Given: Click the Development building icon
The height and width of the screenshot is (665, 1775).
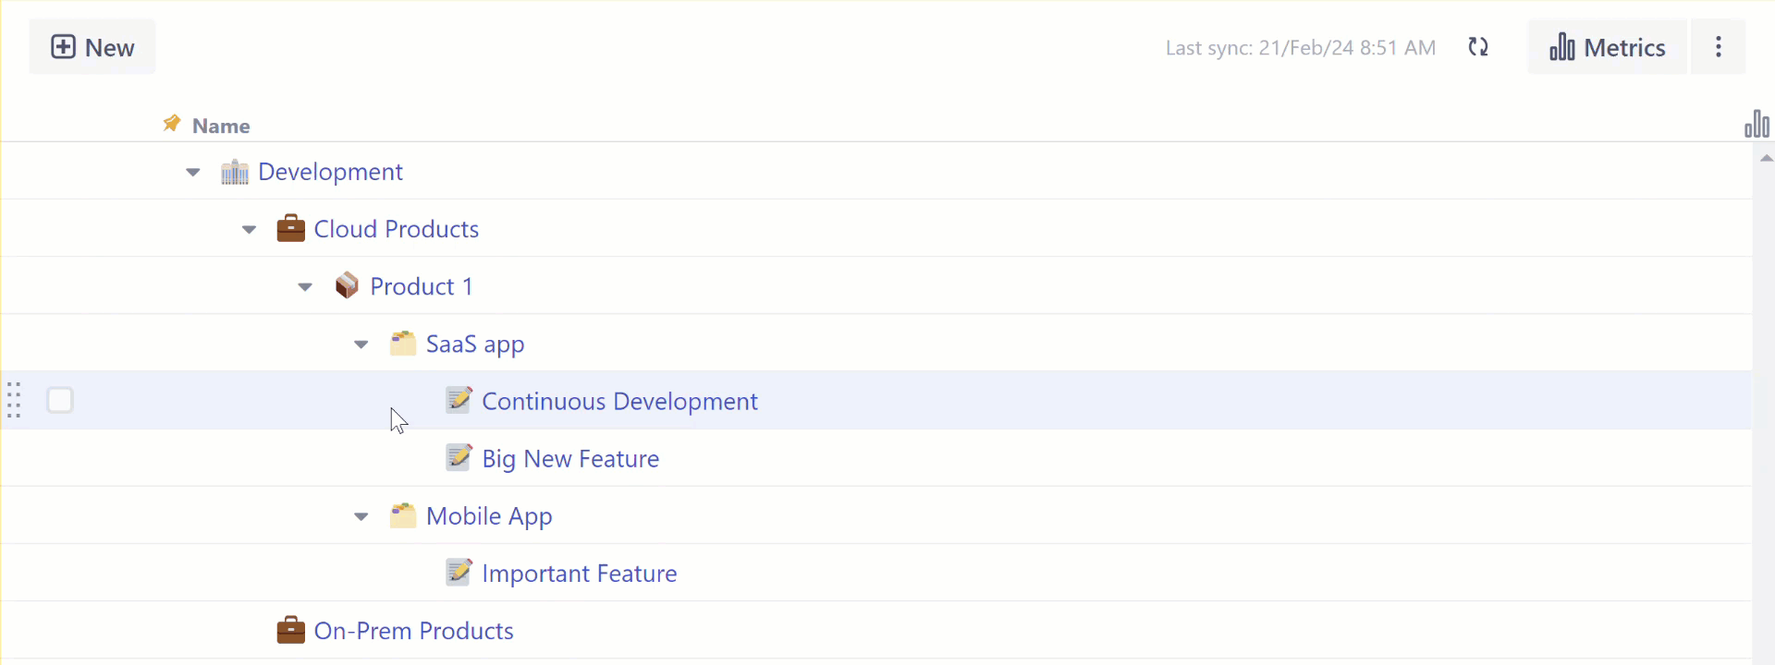Looking at the screenshot, I should (235, 173).
